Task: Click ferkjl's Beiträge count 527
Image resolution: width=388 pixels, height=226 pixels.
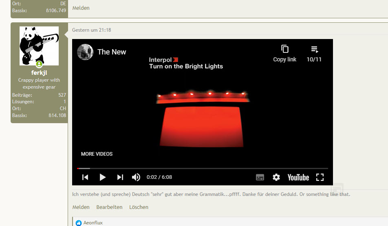Action: click(x=62, y=95)
